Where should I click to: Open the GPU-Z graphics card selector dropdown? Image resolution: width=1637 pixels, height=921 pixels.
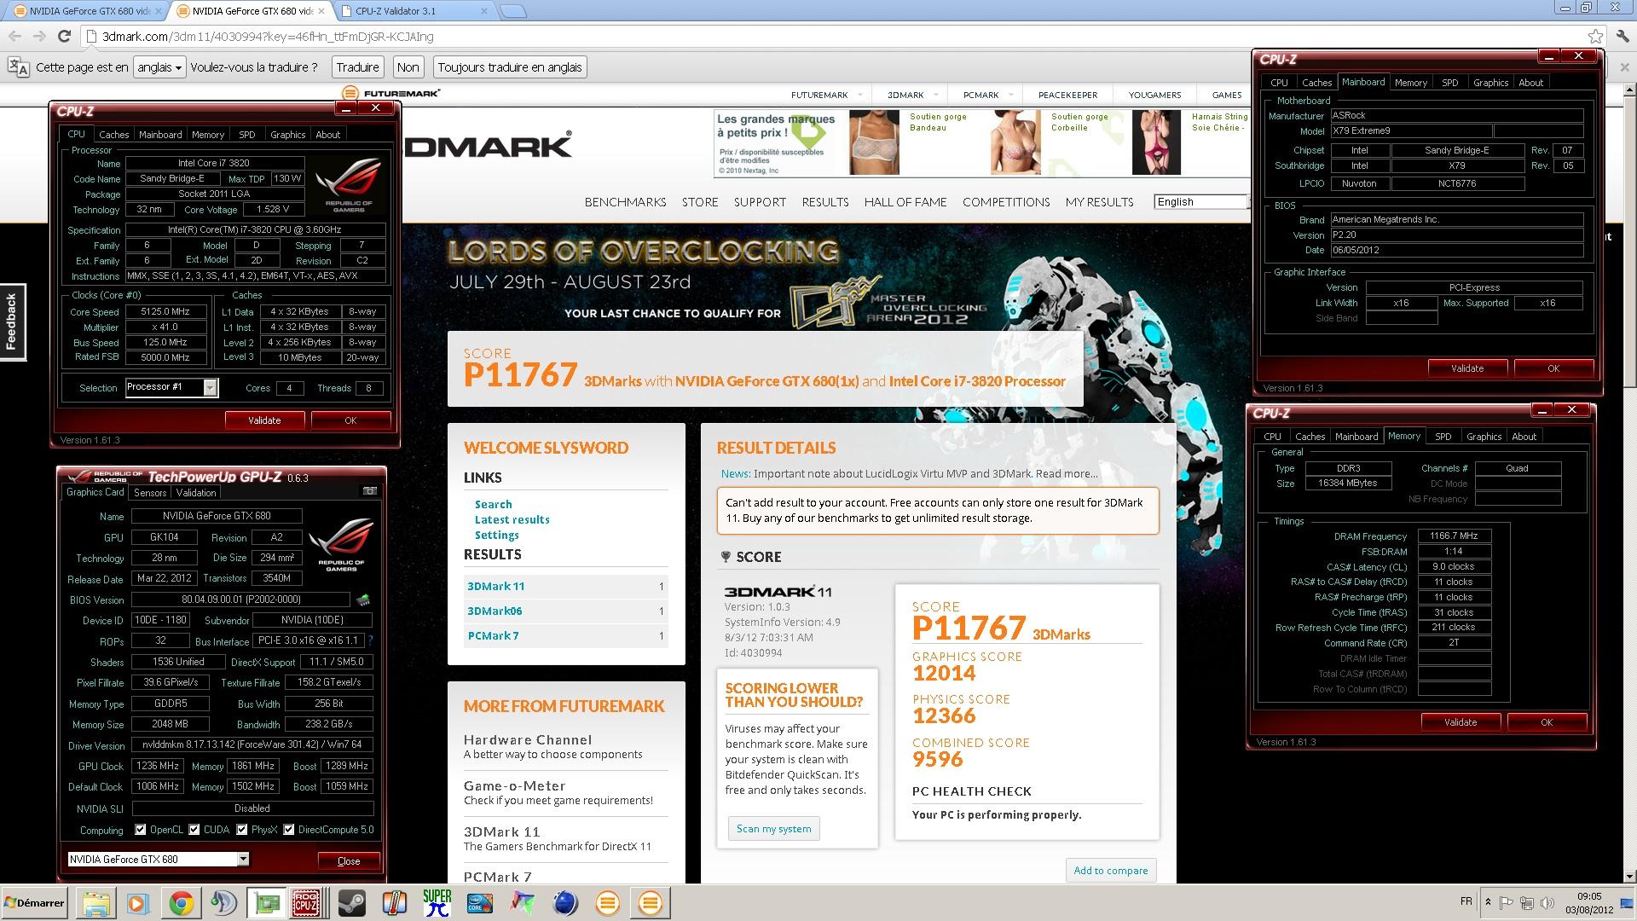coord(158,860)
